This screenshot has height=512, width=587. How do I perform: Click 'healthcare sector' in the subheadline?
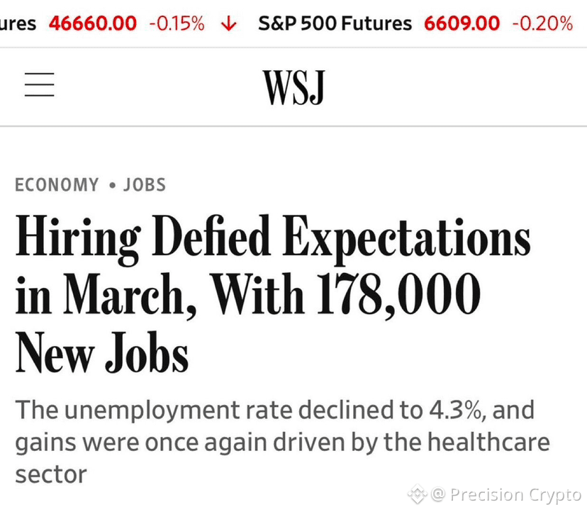coord(282,458)
